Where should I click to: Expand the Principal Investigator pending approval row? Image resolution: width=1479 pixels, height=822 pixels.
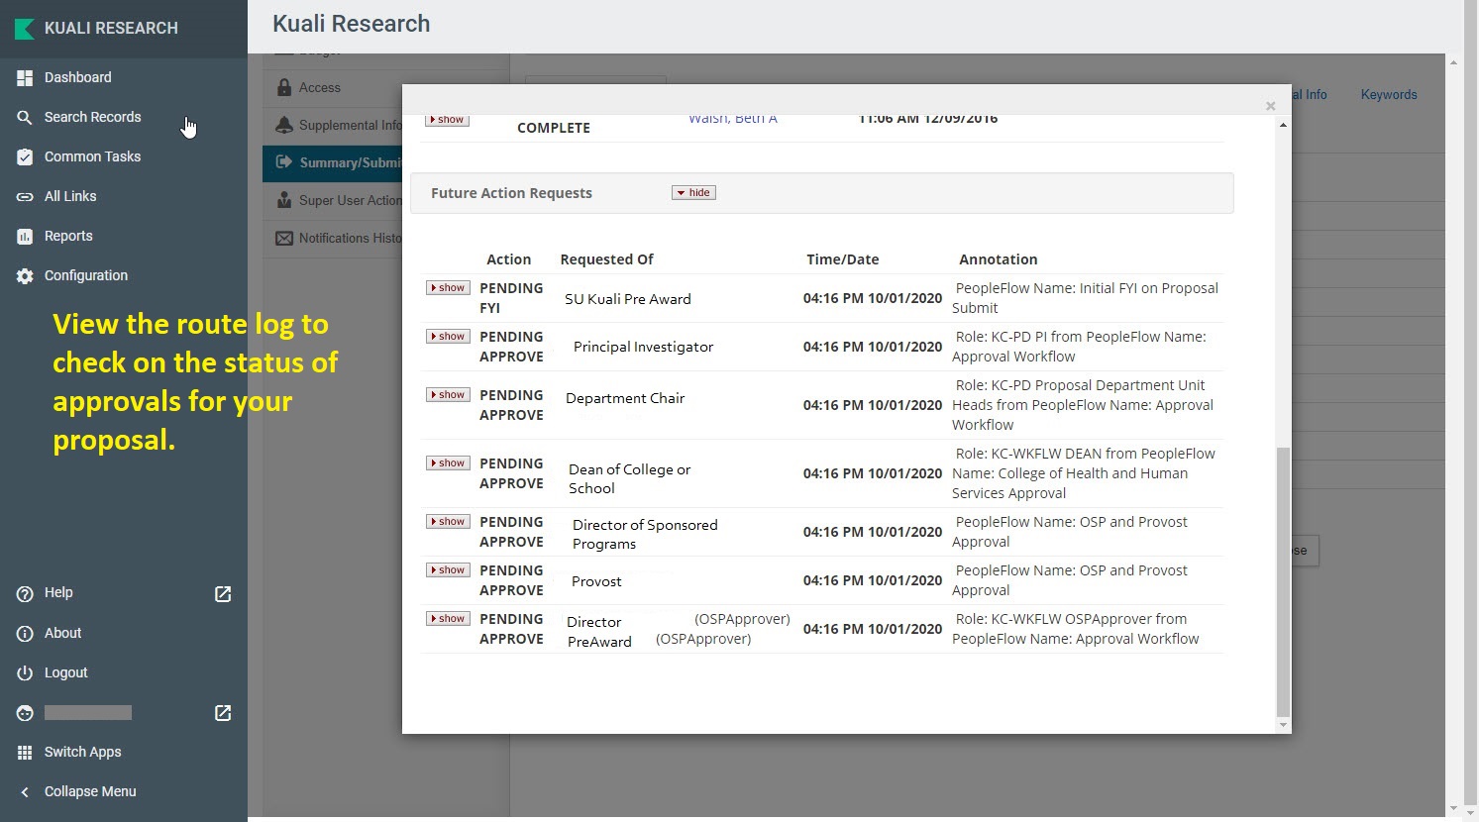coord(448,337)
